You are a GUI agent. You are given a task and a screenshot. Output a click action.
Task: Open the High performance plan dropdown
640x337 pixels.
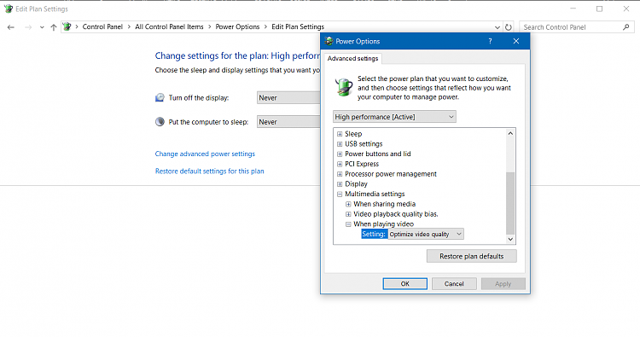394,117
